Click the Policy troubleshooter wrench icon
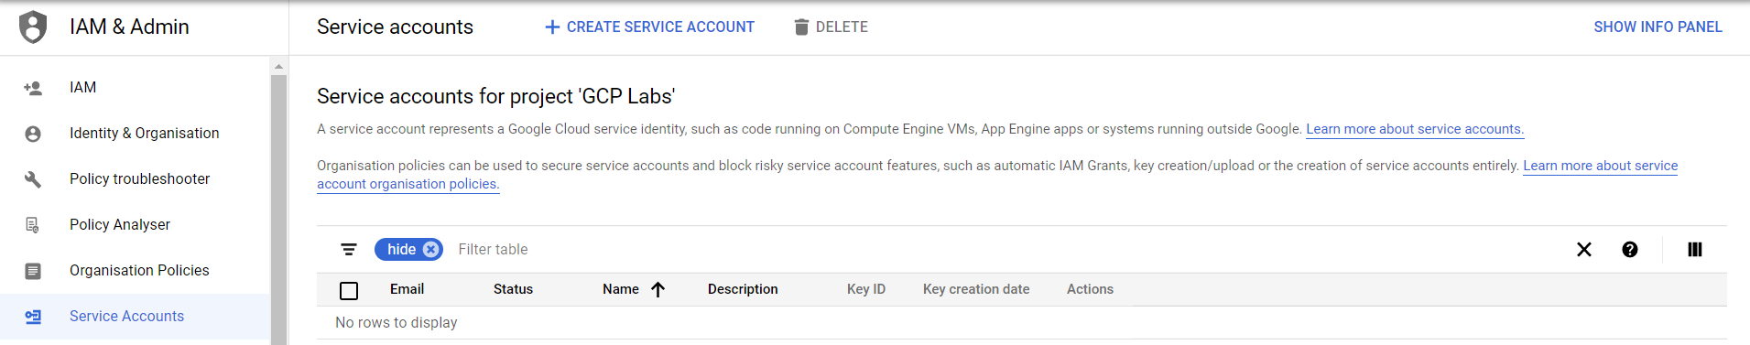The height and width of the screenshot is (345, 1750). 33,179
